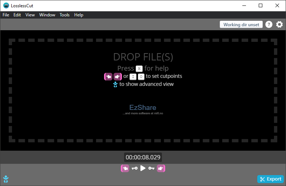The image size is (286, 186).
Task: Jump to next keyframe using right key icon
Action: pyautogui.click(x=151, y=168)
